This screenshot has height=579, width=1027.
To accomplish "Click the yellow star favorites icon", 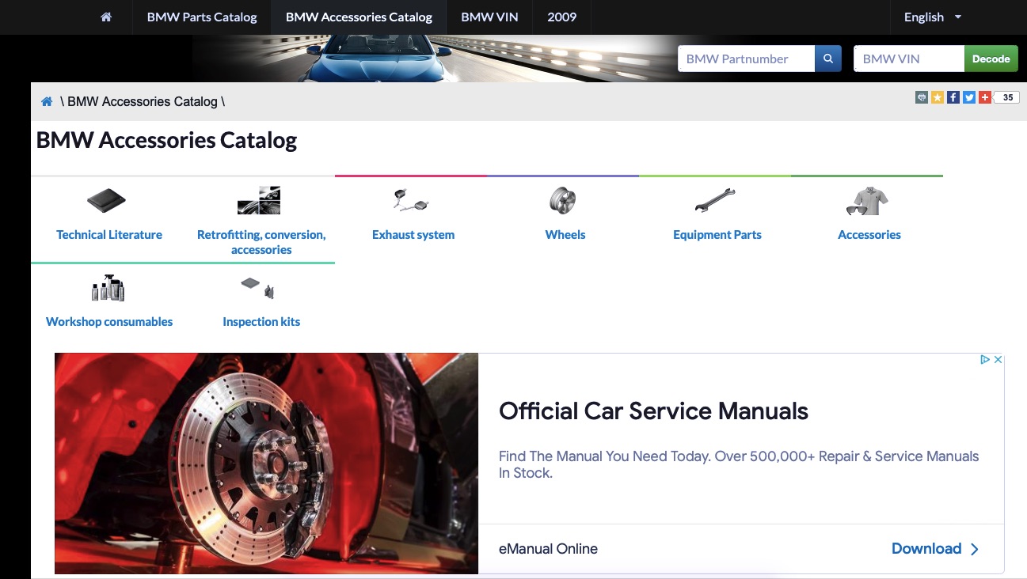I will pyautogui.click(x=938, y=97).
